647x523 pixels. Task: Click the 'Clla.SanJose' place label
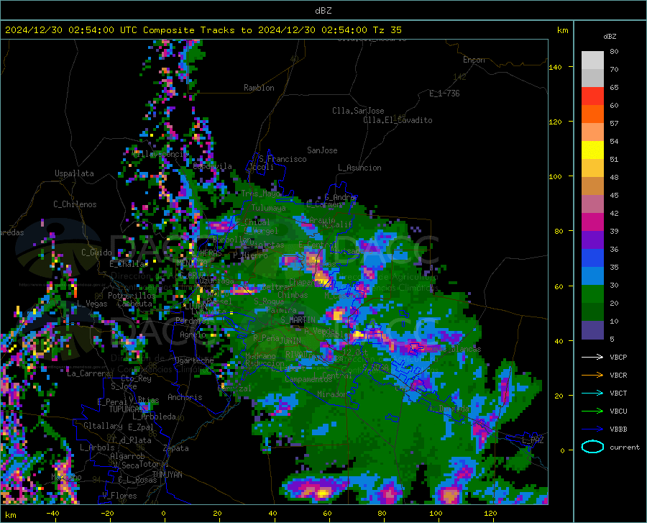tap(358, 111)
